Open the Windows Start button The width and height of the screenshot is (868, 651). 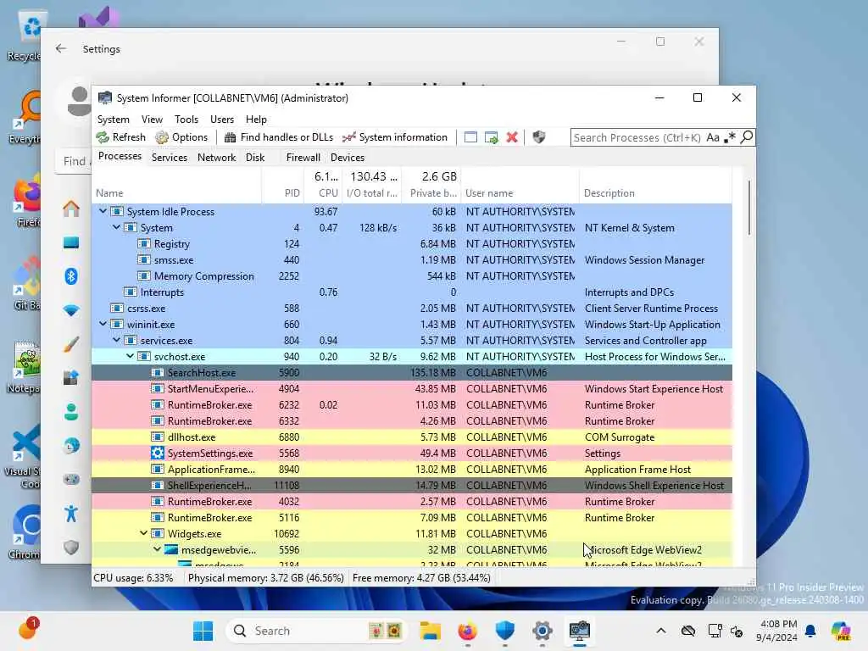click(x=203, y=631)
